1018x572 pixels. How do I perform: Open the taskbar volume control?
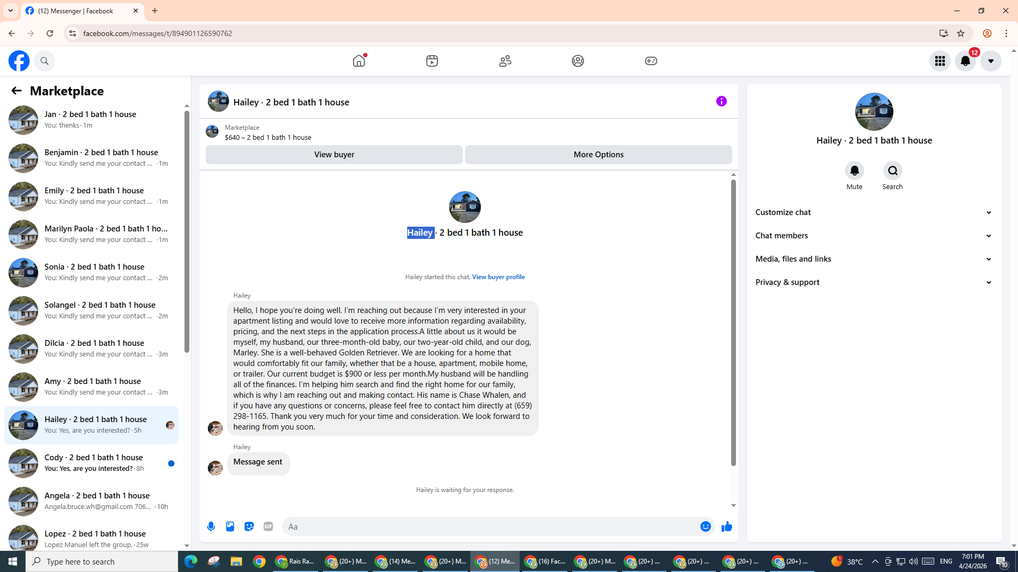913,561
